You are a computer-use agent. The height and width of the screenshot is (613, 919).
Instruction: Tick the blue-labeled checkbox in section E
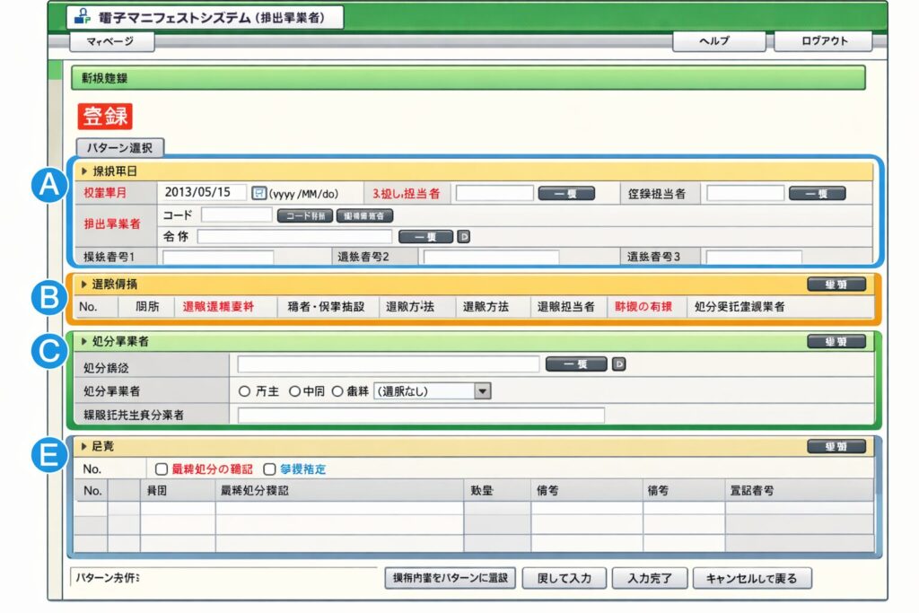(268, 469)
